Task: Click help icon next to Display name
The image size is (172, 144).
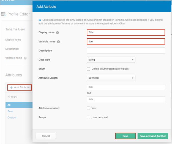Action: [x=58, y=33]
